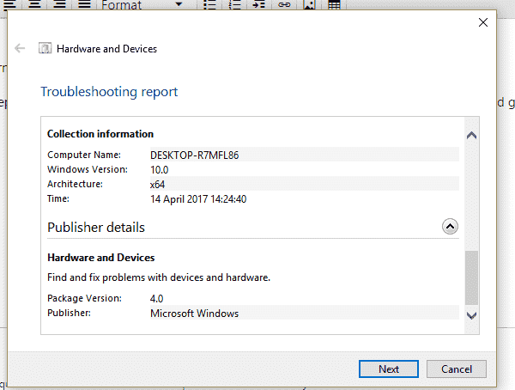Insert table using grid icon in toolbar

(334, 4)
